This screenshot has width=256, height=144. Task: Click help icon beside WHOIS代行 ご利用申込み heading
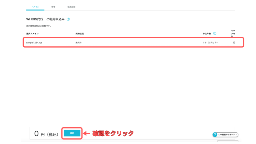[x=68, y=19]
